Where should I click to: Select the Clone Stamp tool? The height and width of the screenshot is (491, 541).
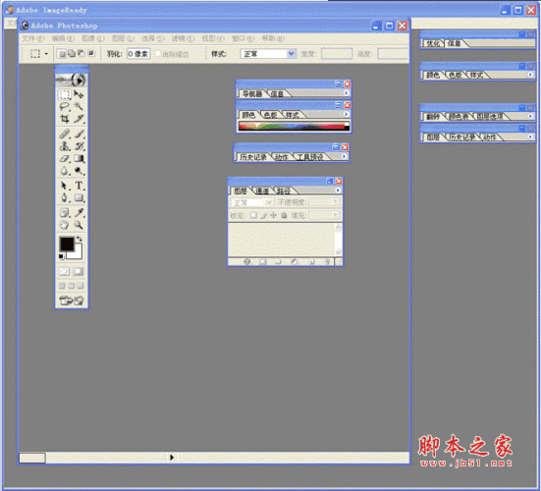65,146
